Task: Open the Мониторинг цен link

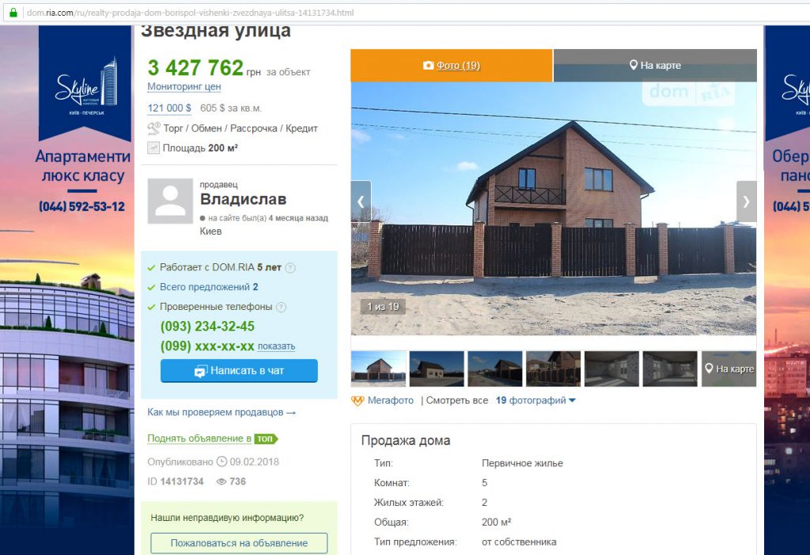Action: 184,87
